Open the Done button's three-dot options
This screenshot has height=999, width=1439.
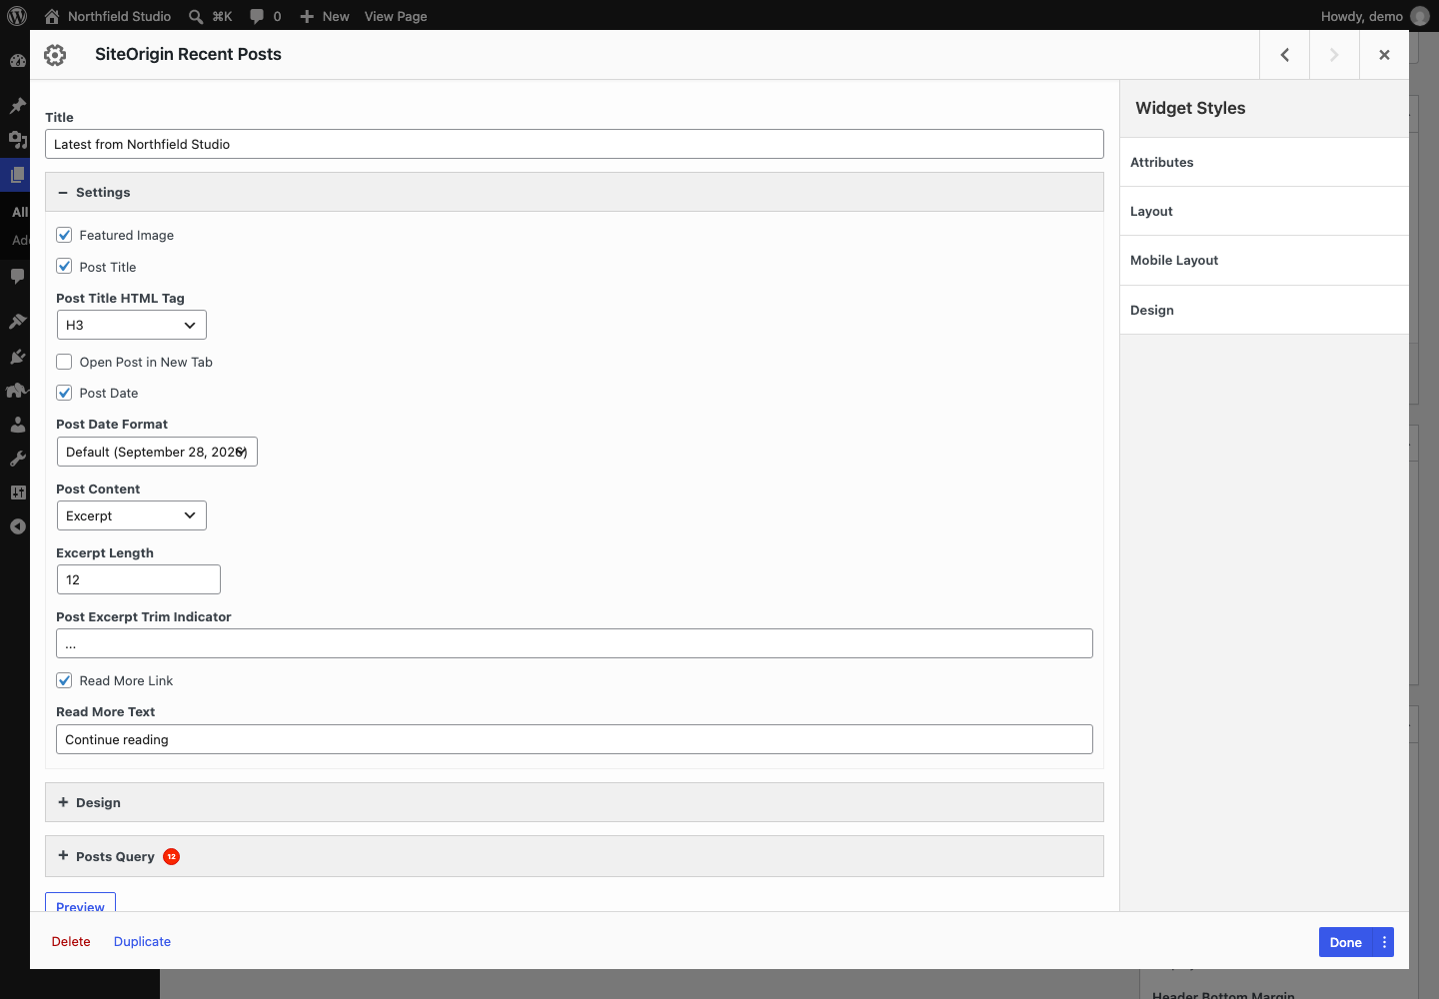1384,942
